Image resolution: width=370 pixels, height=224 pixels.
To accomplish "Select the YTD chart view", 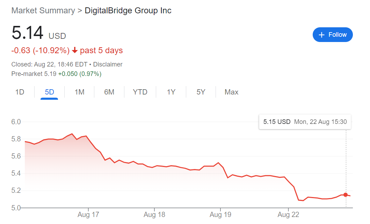I will 140,92.
